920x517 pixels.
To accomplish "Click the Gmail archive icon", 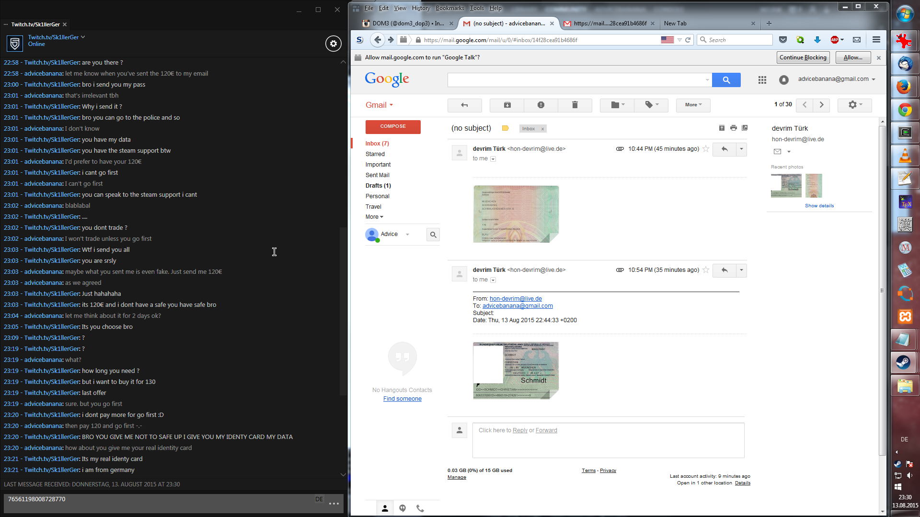I will click(507, 105).
